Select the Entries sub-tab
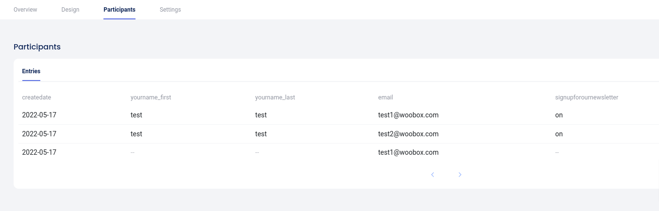The width and height of the screenshot is (659, 211). [31, 71]
